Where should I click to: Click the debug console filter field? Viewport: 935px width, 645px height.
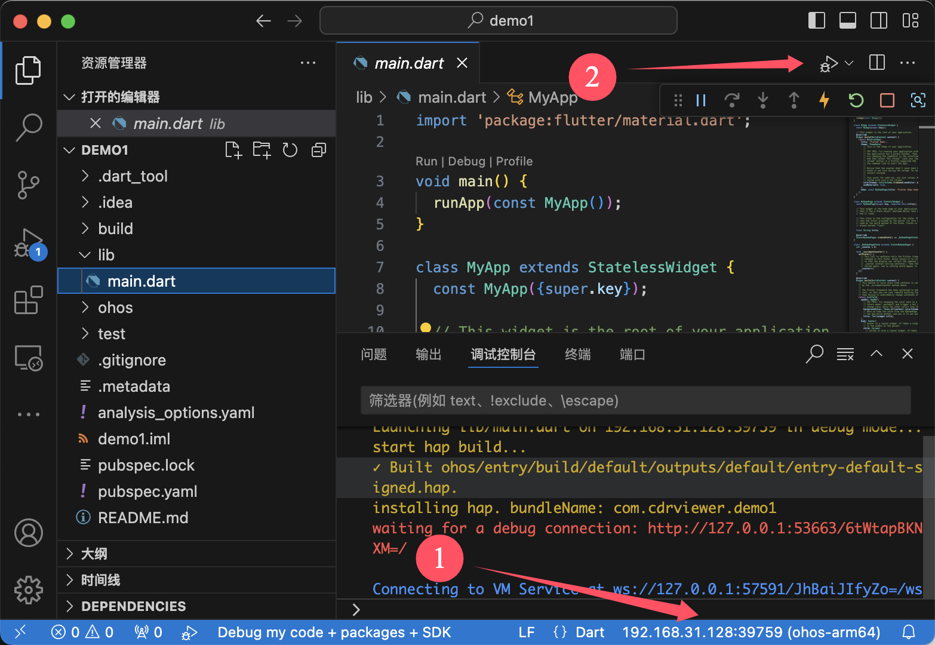pyautogui.click(x=635, y=400)
